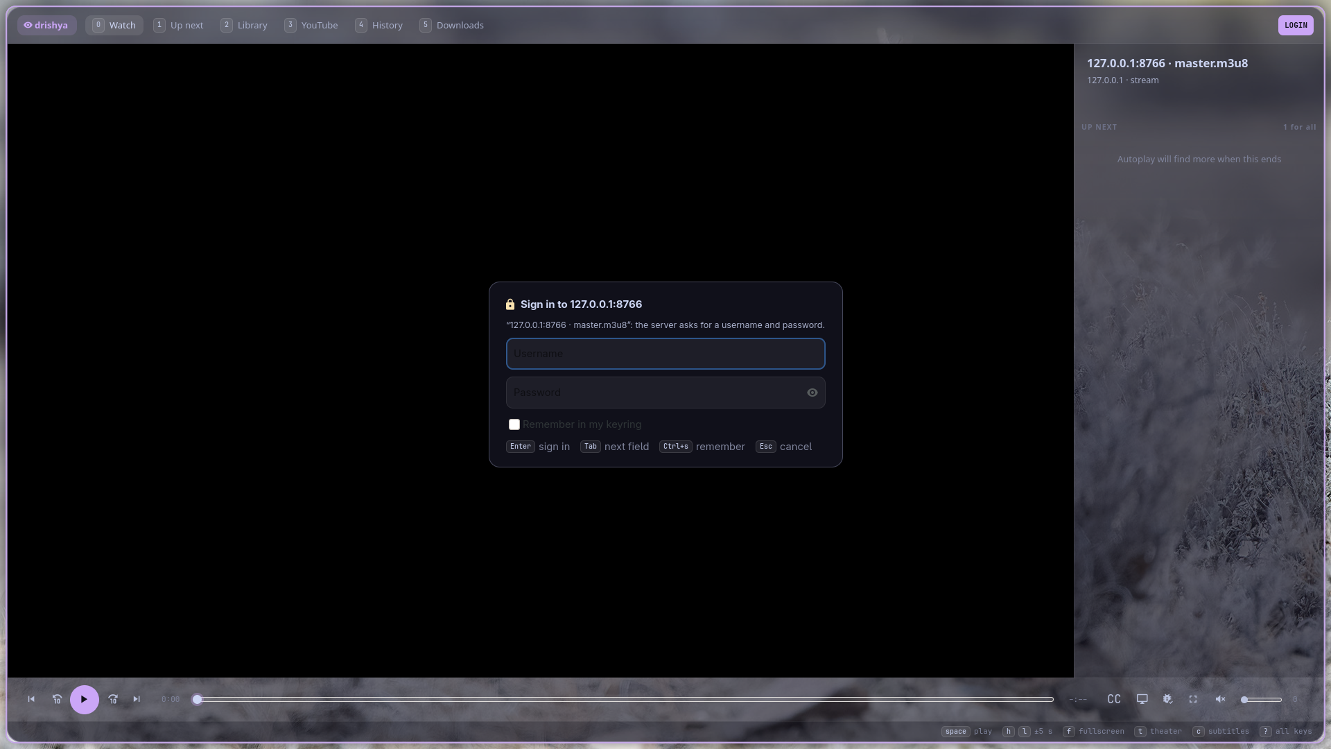The height and width of the screenshot is (749, 1331).
Task: Click the Enter sign in hint
Action: (x=538, y=447)
